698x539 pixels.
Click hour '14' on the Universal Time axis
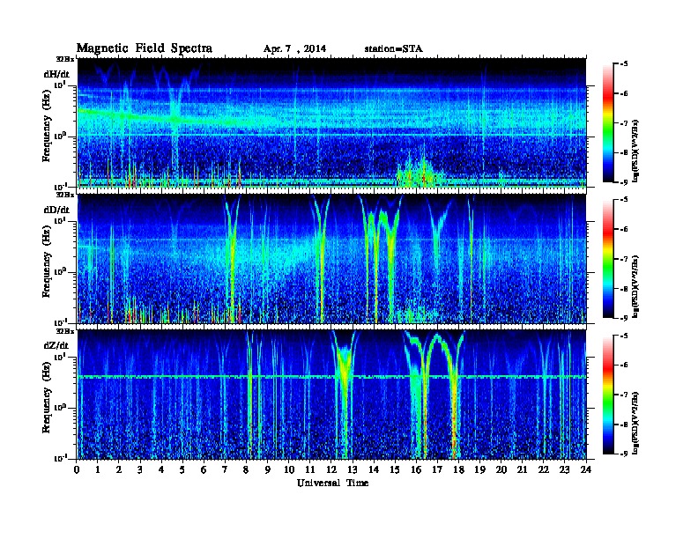374,469
